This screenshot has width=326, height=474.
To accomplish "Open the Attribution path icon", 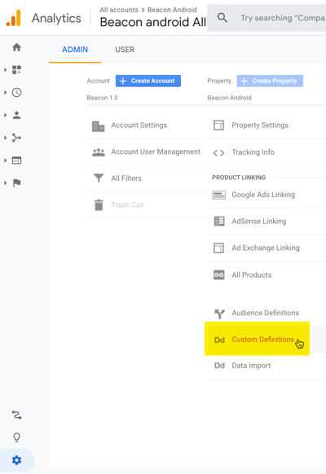I will point(16,415).
